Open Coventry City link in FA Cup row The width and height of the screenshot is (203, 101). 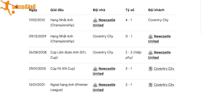tap(164, 69)
